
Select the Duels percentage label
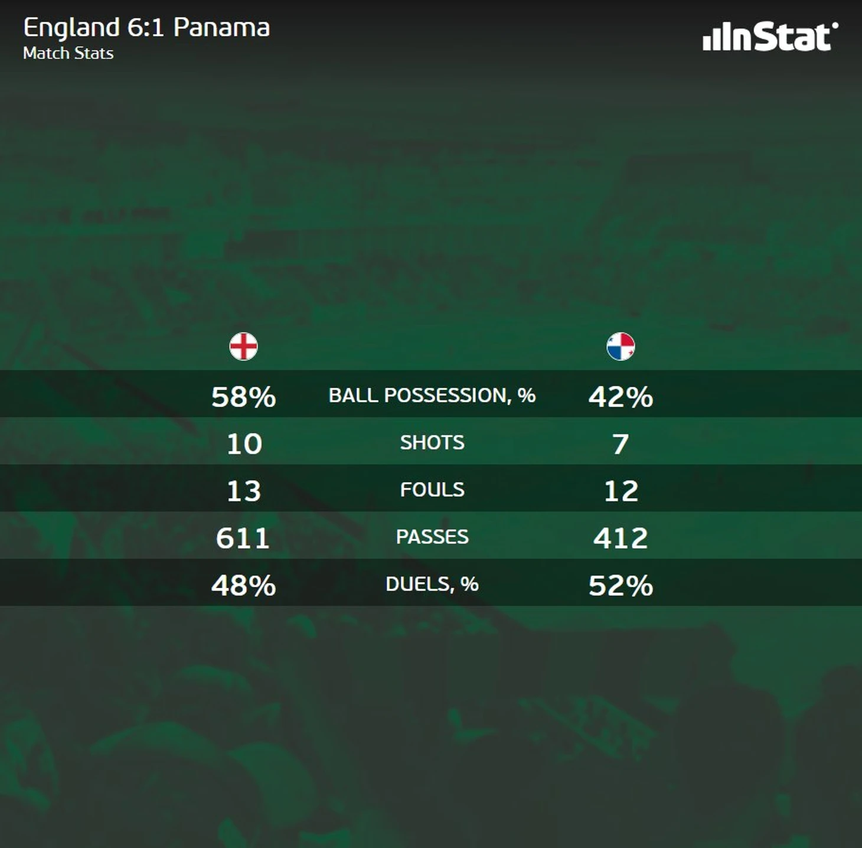[x=432, y=584]
